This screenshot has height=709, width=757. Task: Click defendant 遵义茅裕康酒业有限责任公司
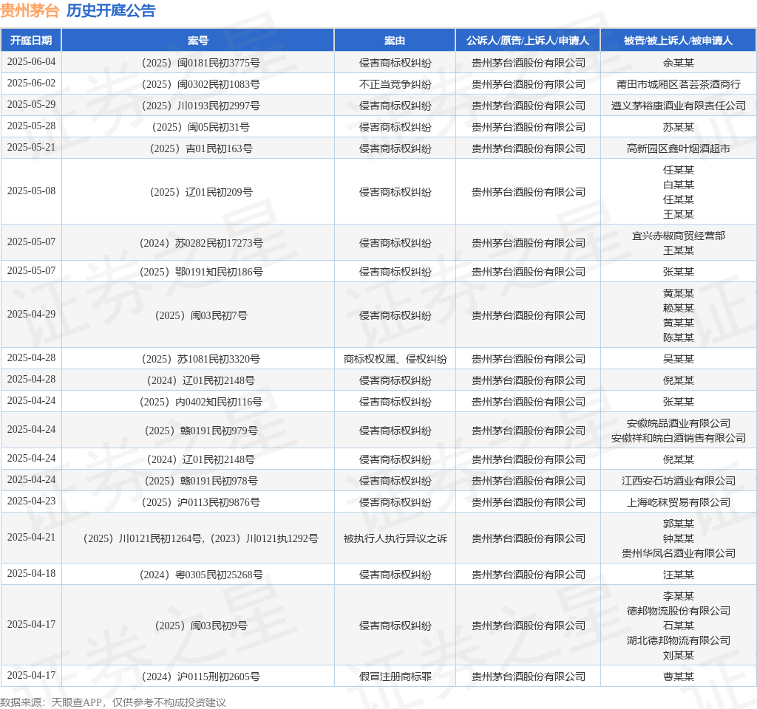coord(679,106)
